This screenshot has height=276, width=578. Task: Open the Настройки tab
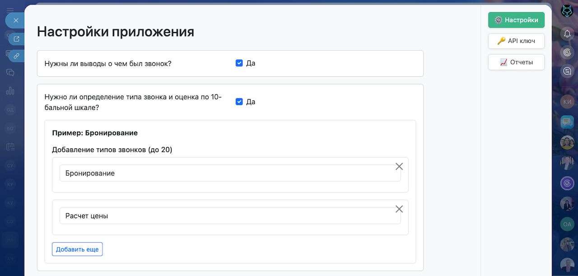click(516, 20)
